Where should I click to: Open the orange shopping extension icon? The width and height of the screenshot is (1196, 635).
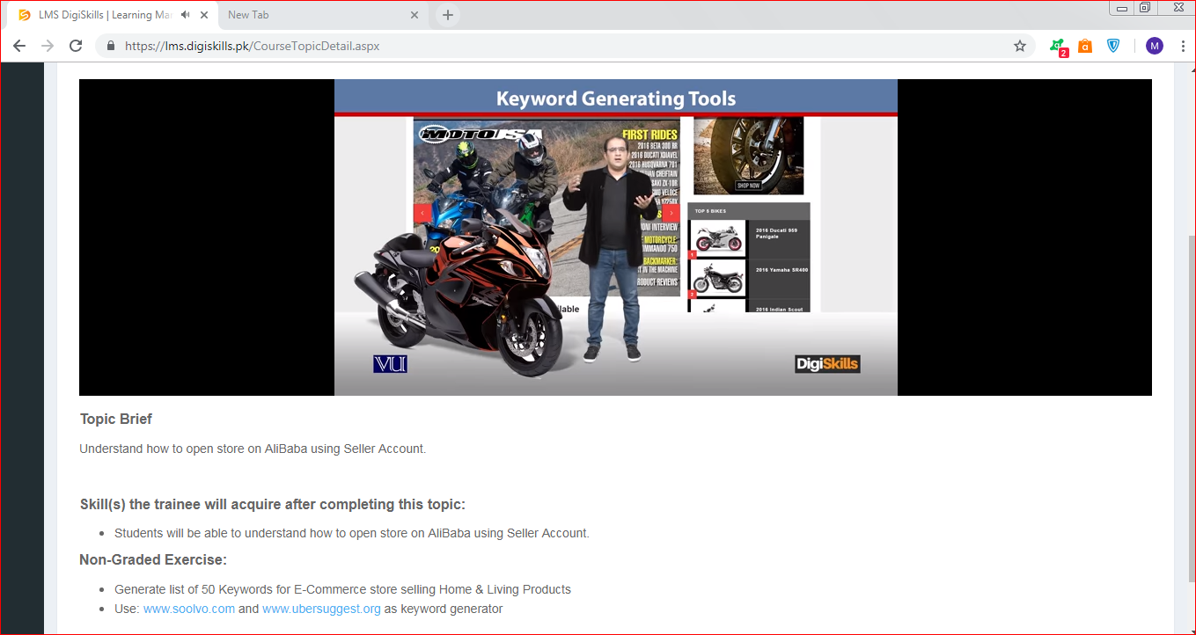[1085, 46]
